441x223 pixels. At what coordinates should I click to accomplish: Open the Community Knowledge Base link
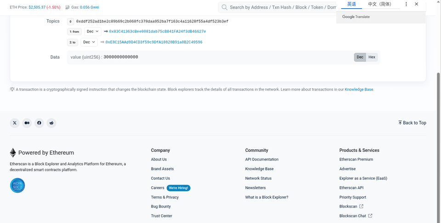click(x=259, y=169)
